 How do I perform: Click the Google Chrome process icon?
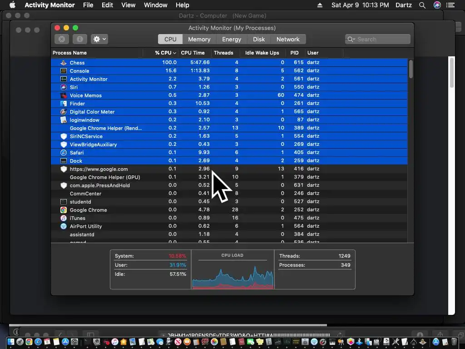pyautogui.click(x=64, y=210)
